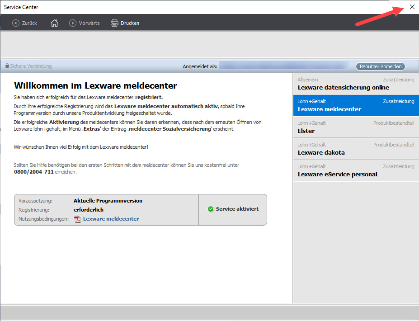
Task: Click the Vorwärts label in toolbar
Action: point(89,23)
